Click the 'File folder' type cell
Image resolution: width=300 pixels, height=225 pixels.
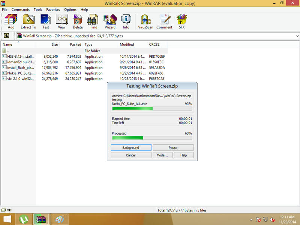[92, 51]
